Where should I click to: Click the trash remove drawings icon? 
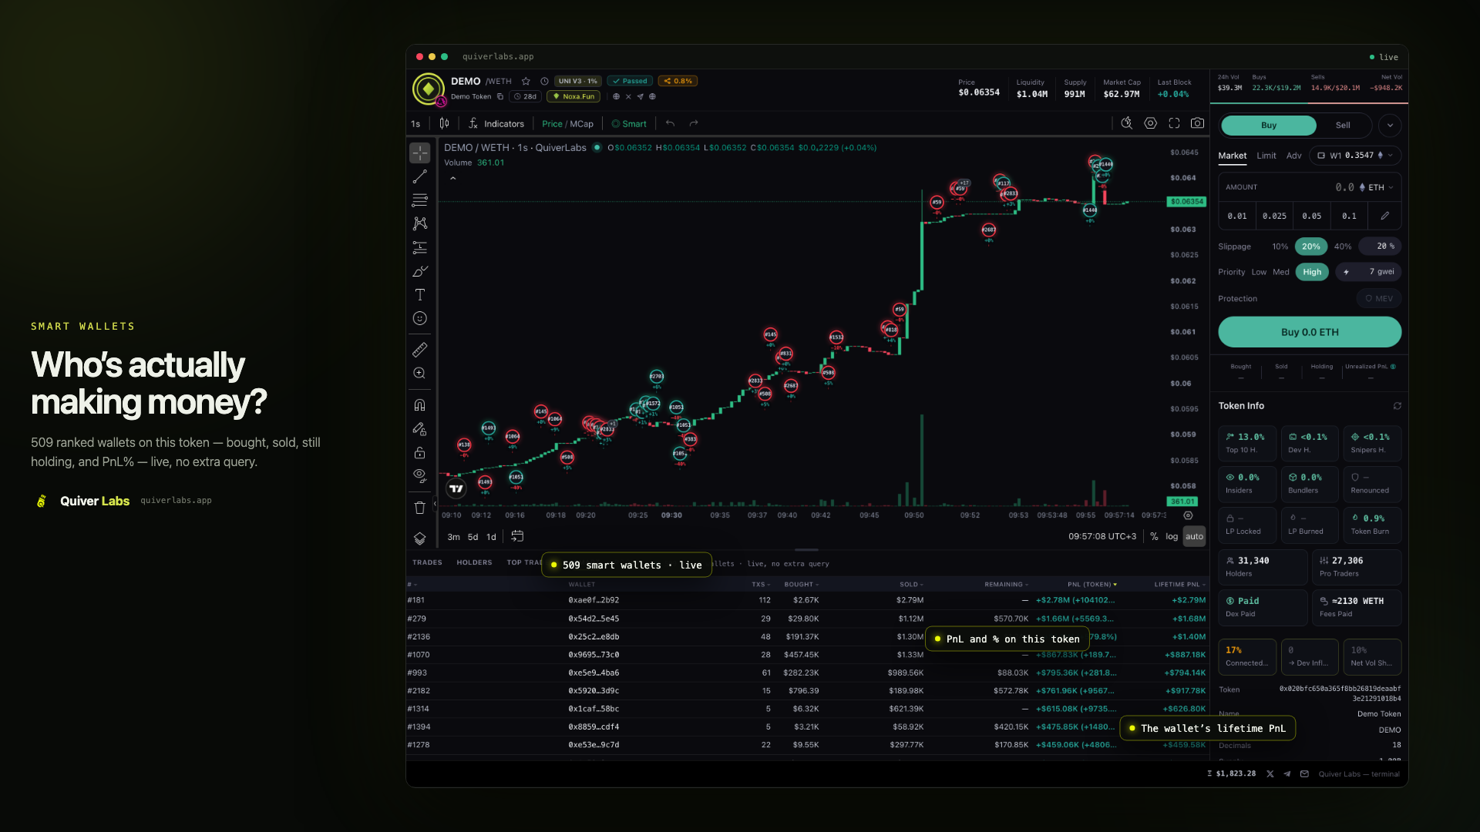point(419,508)
